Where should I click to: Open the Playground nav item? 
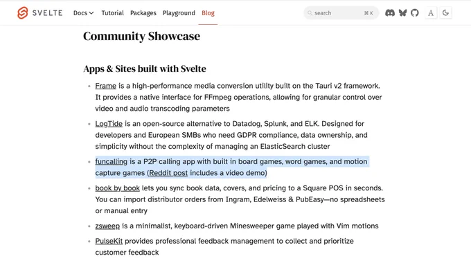coord(179,13)
